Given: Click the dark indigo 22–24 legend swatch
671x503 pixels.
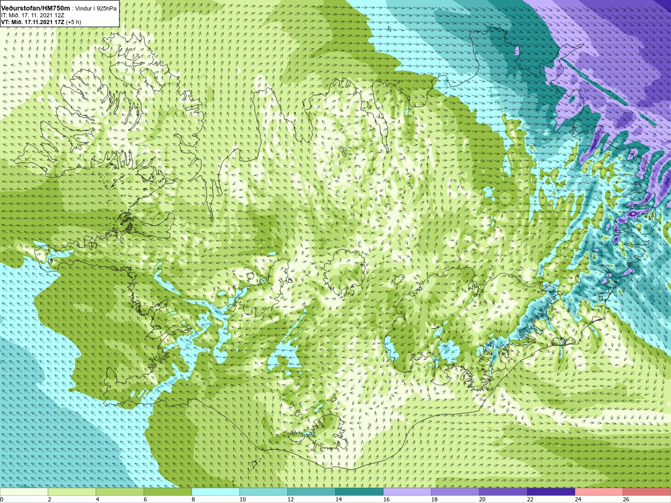Looking at the screenshot, I should click(x=551, y=492).
